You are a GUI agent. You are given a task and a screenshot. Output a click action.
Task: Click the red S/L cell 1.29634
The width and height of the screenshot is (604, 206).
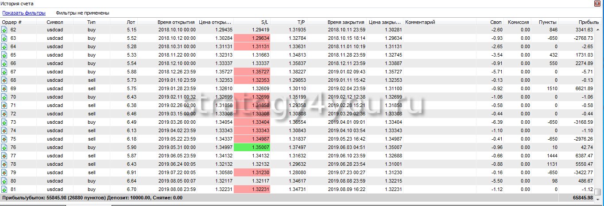[x=252, y=38]
